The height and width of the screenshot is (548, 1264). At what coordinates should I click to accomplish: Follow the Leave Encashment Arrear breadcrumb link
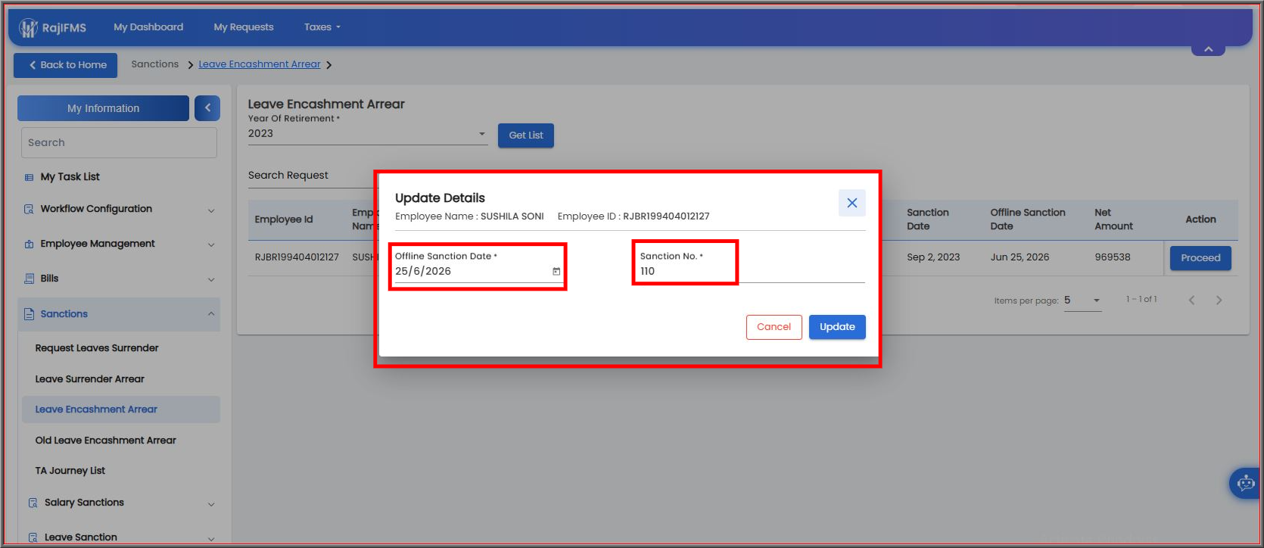point(260,64)
